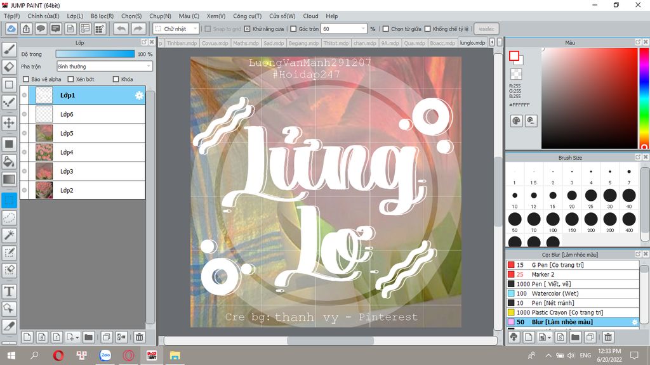This screenshot has height=365, width=650.
Task: Open Bộ lọc(R) menu
Action: pos(102,16)
